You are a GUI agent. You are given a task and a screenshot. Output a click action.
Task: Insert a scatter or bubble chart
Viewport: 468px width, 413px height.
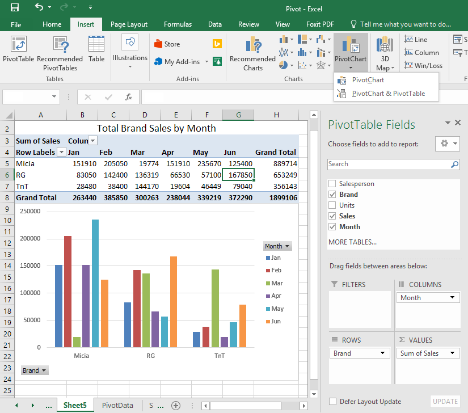click(305, 65)
